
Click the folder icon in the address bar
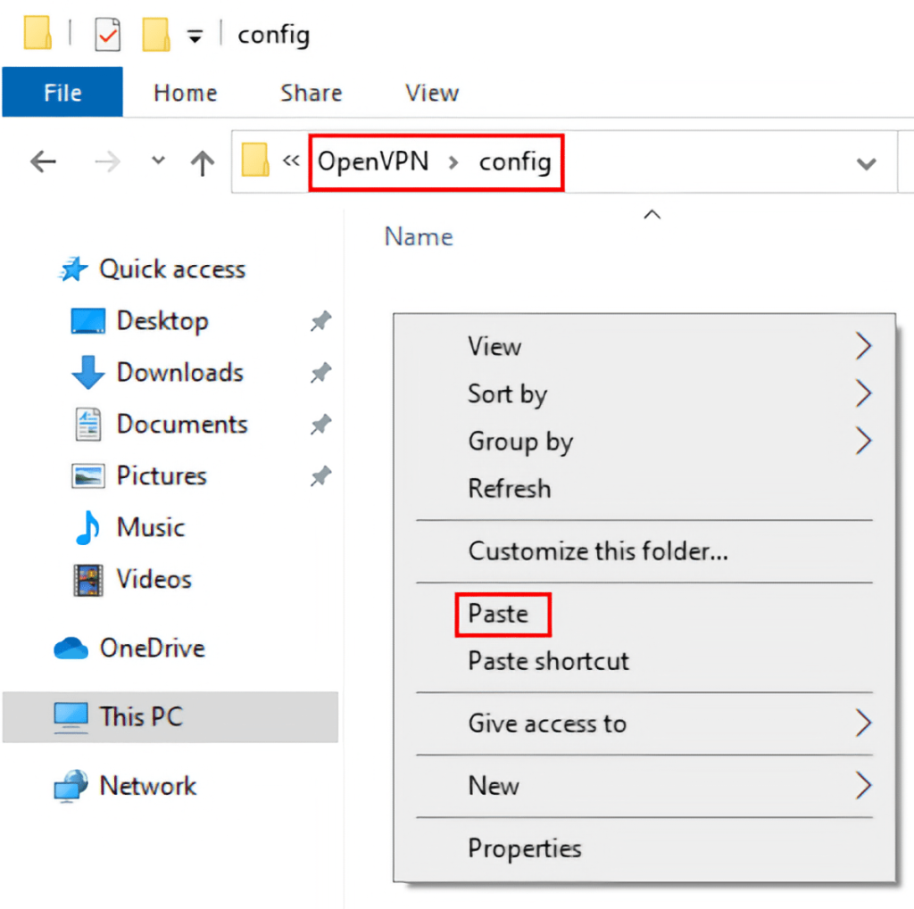click(x=255, y=160)
